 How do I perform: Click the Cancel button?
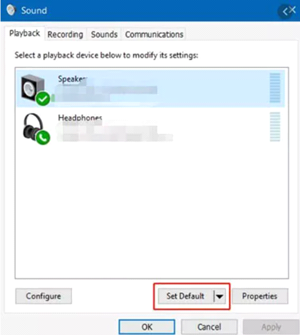click(x=209, y=327)
